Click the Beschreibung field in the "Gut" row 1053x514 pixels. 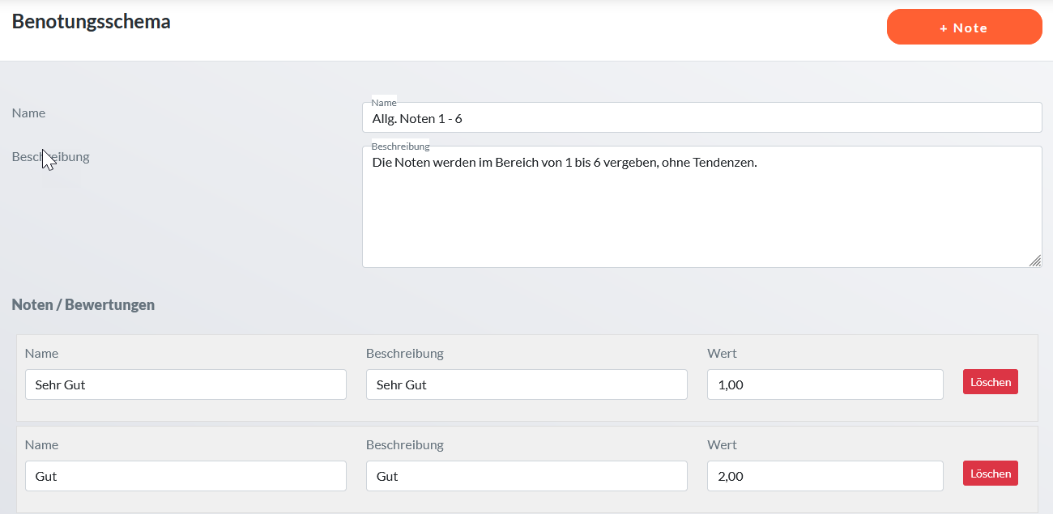526,476
